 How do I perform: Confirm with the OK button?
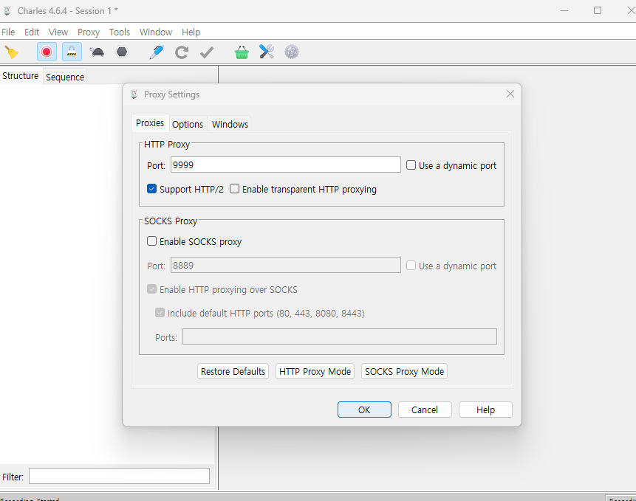(x=364, y=410)
